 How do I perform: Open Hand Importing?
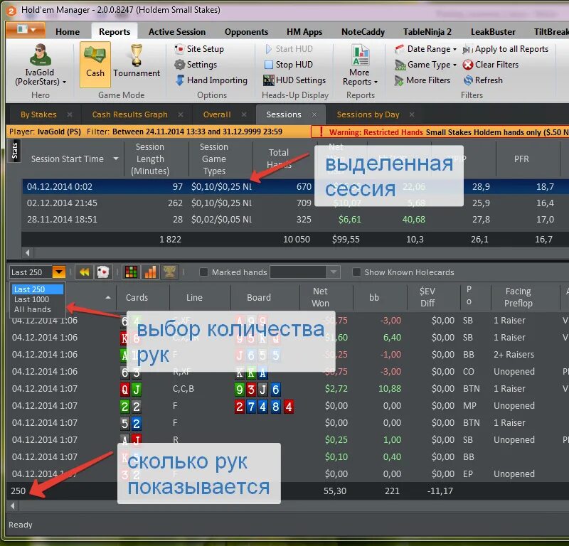[x=211, y=80]
